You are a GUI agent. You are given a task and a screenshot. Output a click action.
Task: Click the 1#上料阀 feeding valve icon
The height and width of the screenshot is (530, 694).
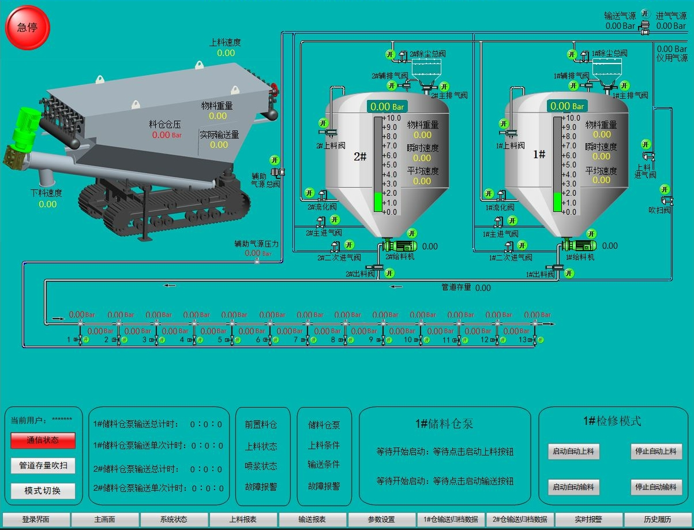tap(511, 133)
